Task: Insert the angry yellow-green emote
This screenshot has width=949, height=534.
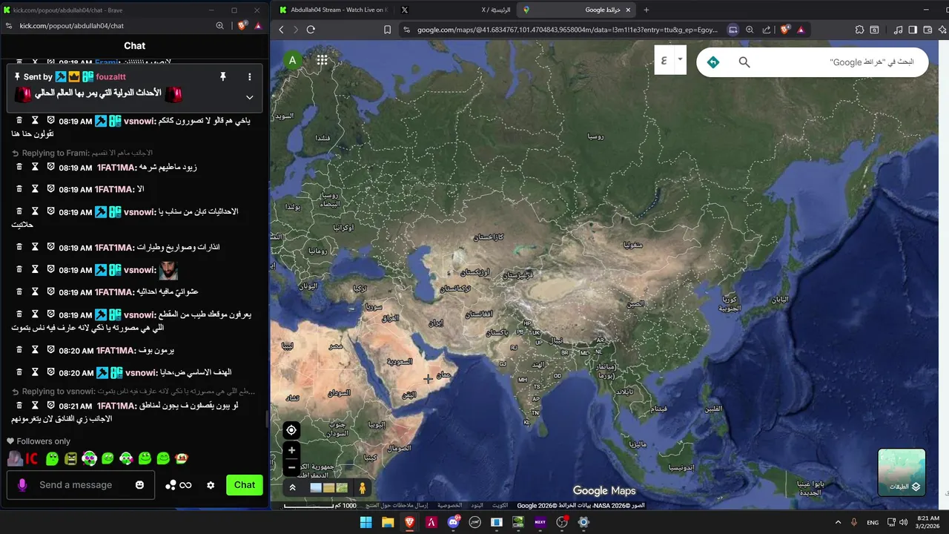Action: pos(70,459)
